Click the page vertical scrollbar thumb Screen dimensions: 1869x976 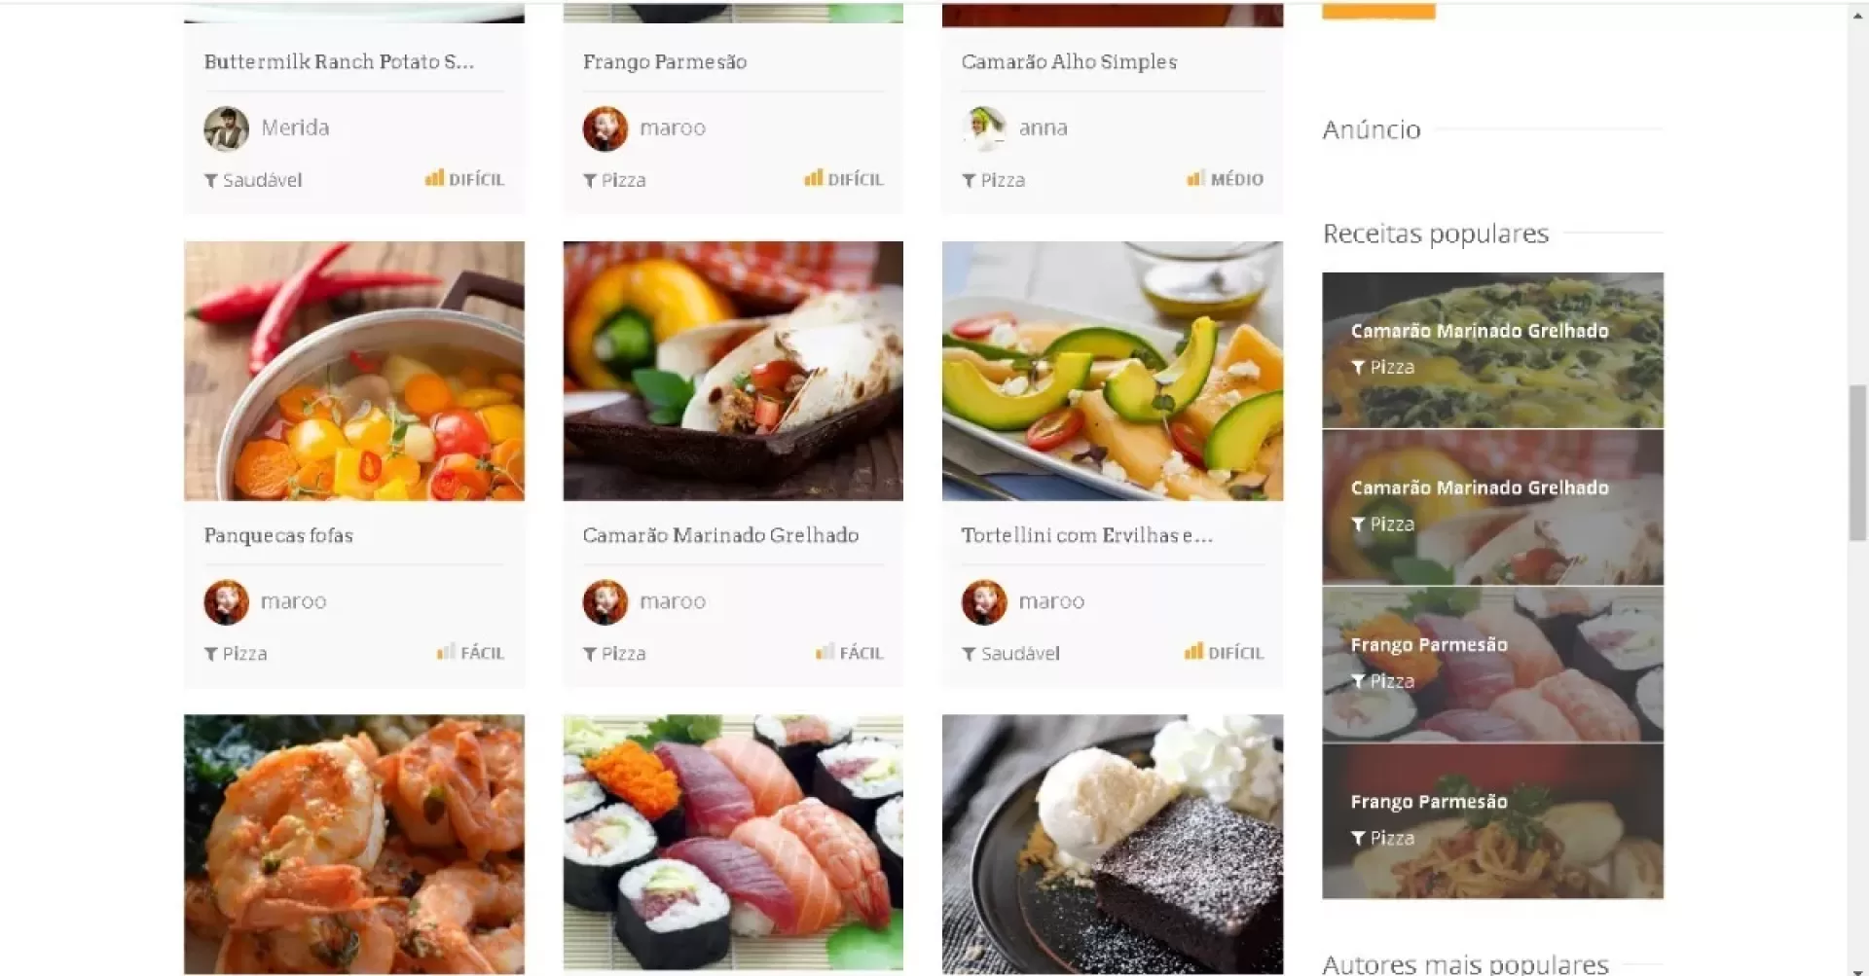pos(1857,463)
